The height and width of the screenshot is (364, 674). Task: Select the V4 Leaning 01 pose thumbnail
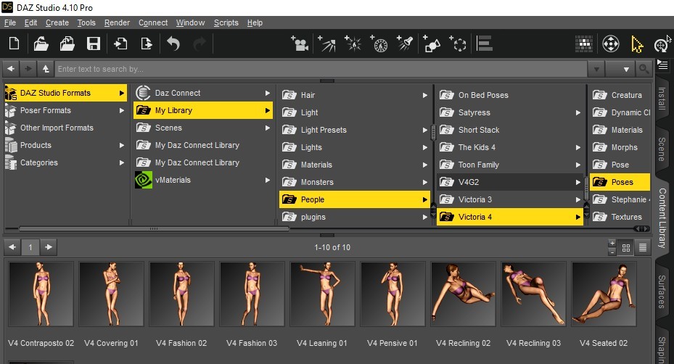click(322, 294)
